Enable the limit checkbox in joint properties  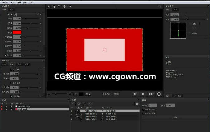(12, 69)
